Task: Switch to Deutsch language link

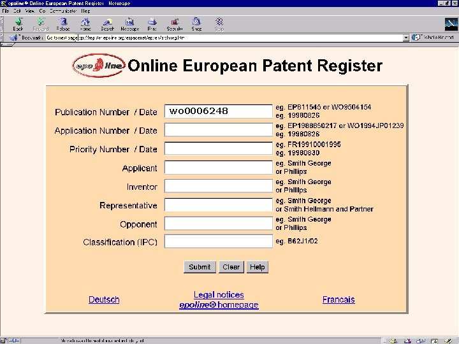Action: (x=104, y=299)
